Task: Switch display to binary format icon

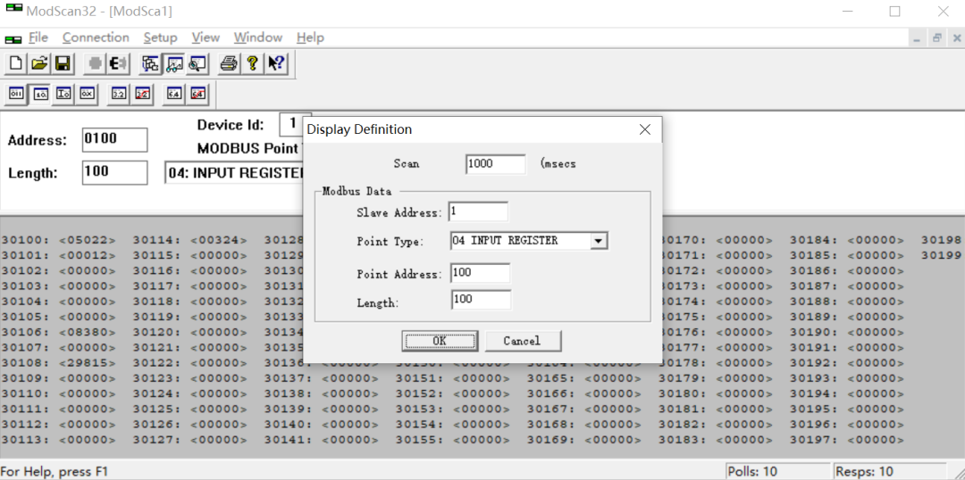Action: click(x=16, y=94)
